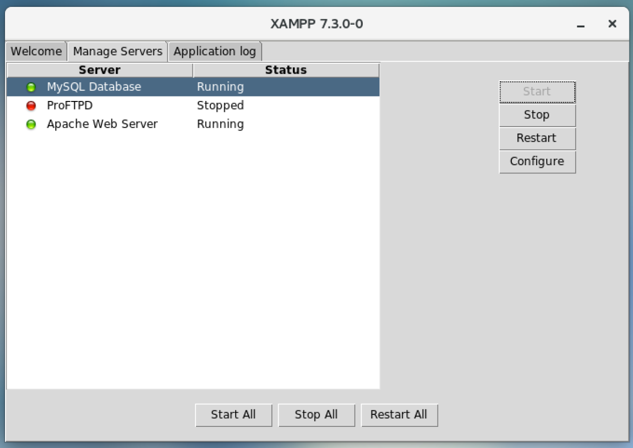Image resolution: width=633 pixels, height=448 pixels.
Task: Restart the selected server
Action: click(537, 138)
